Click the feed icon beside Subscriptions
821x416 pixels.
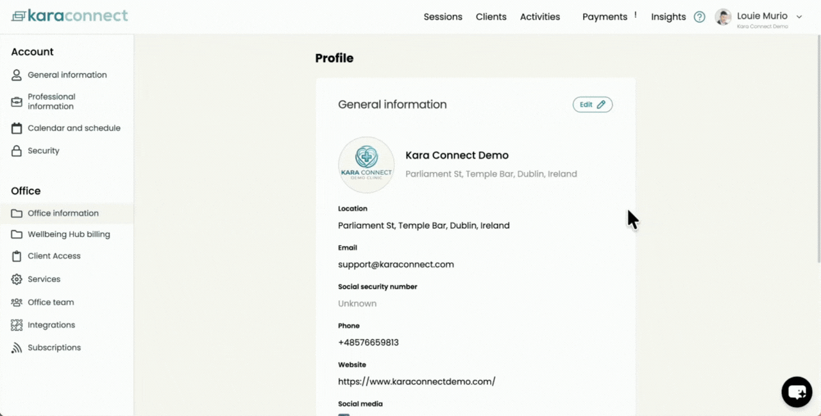tap(17, 348)
